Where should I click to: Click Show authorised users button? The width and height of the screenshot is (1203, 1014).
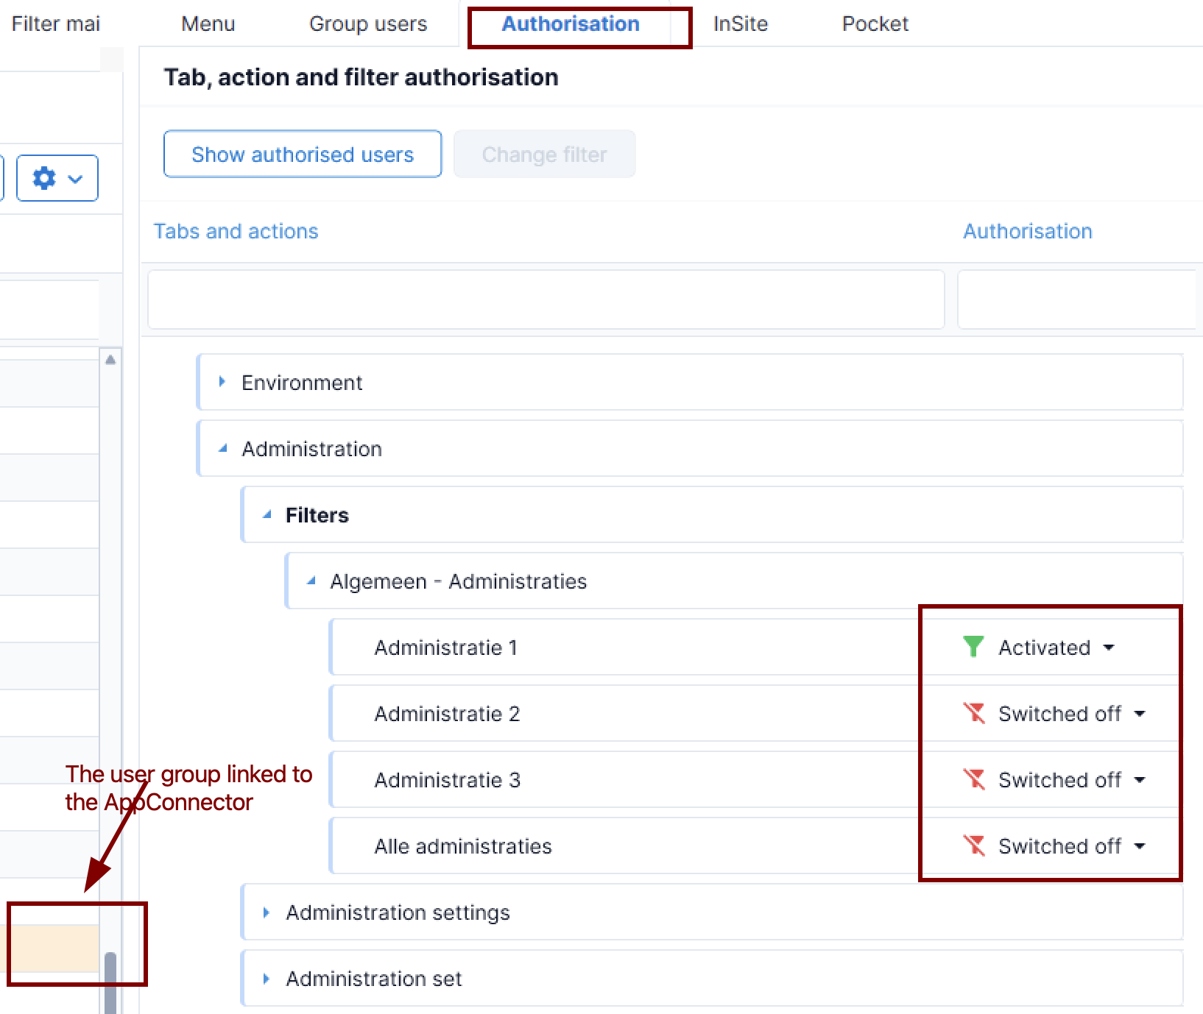coord(303,155)
